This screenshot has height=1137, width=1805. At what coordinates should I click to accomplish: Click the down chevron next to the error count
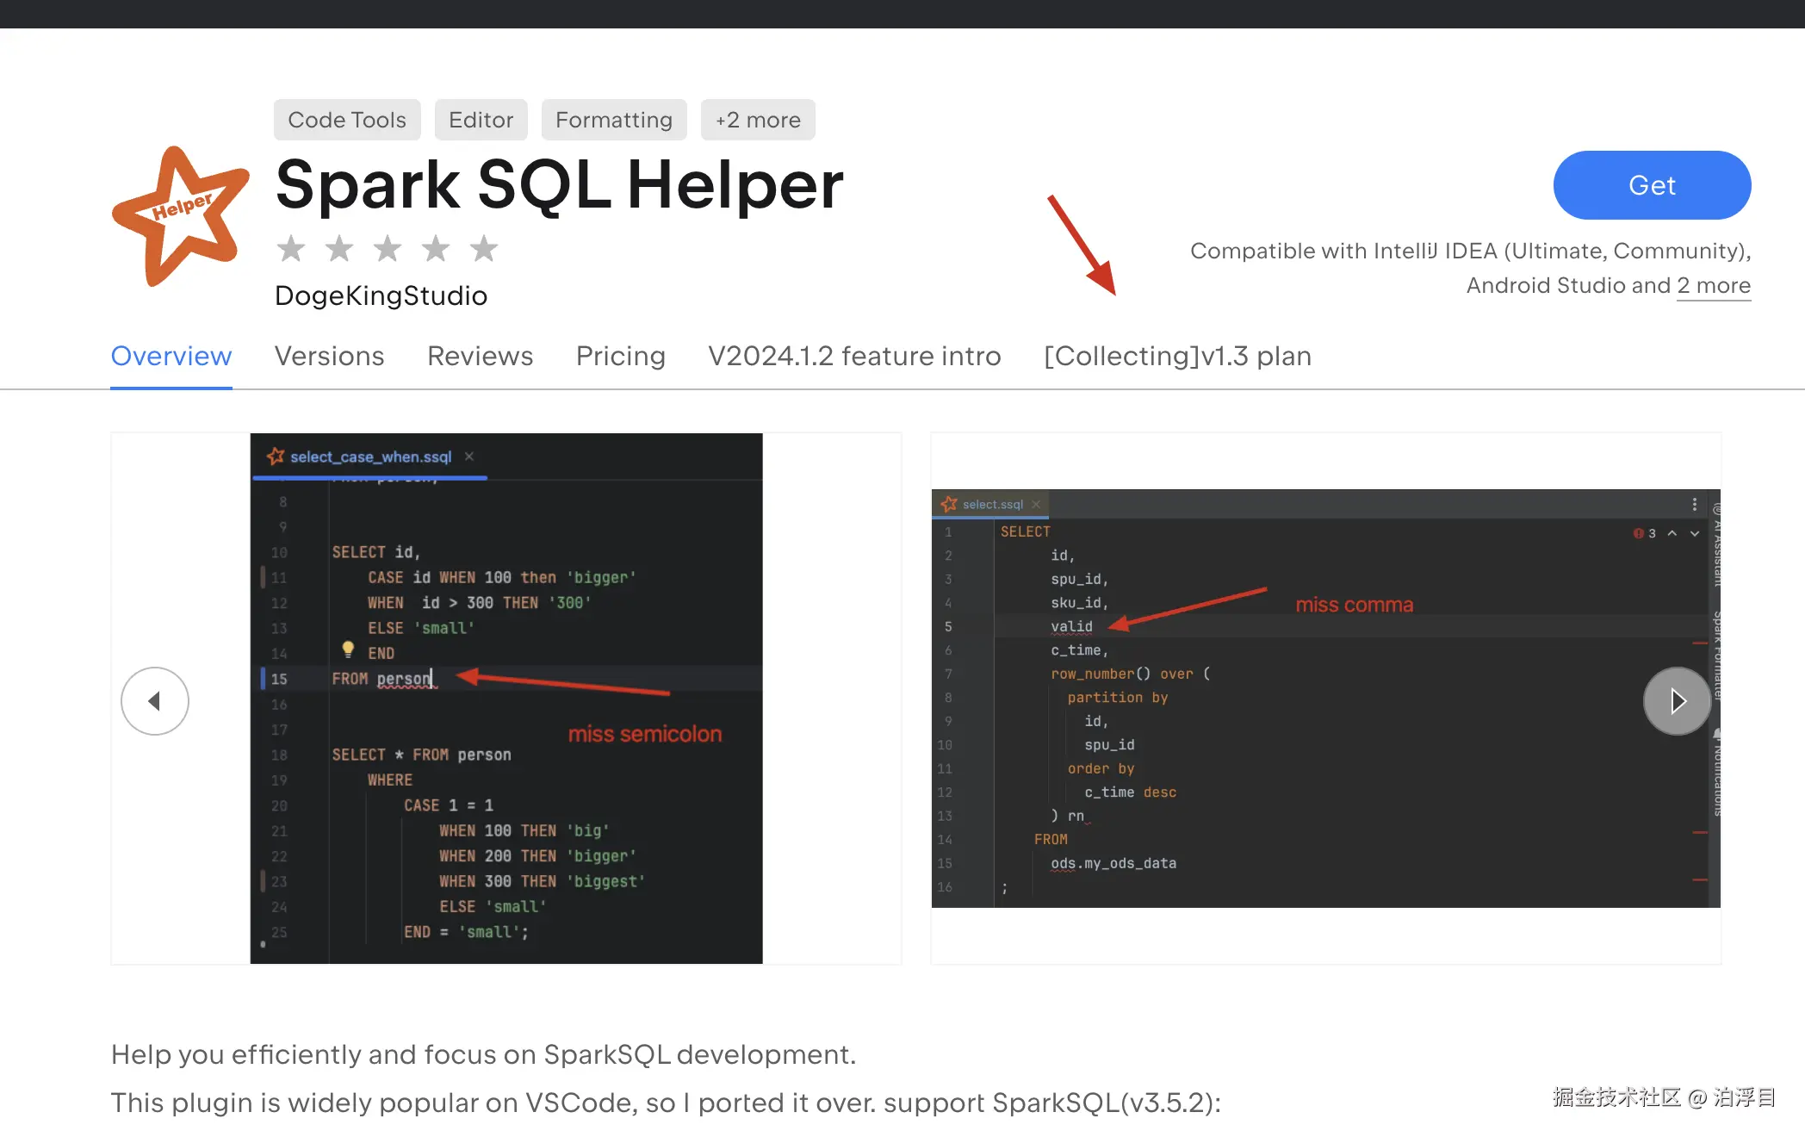click(1695, 533)
